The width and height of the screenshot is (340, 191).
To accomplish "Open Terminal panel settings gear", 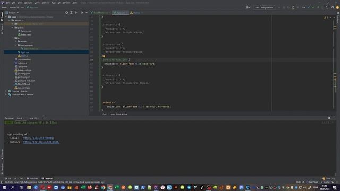I will (x=329, y=118).
